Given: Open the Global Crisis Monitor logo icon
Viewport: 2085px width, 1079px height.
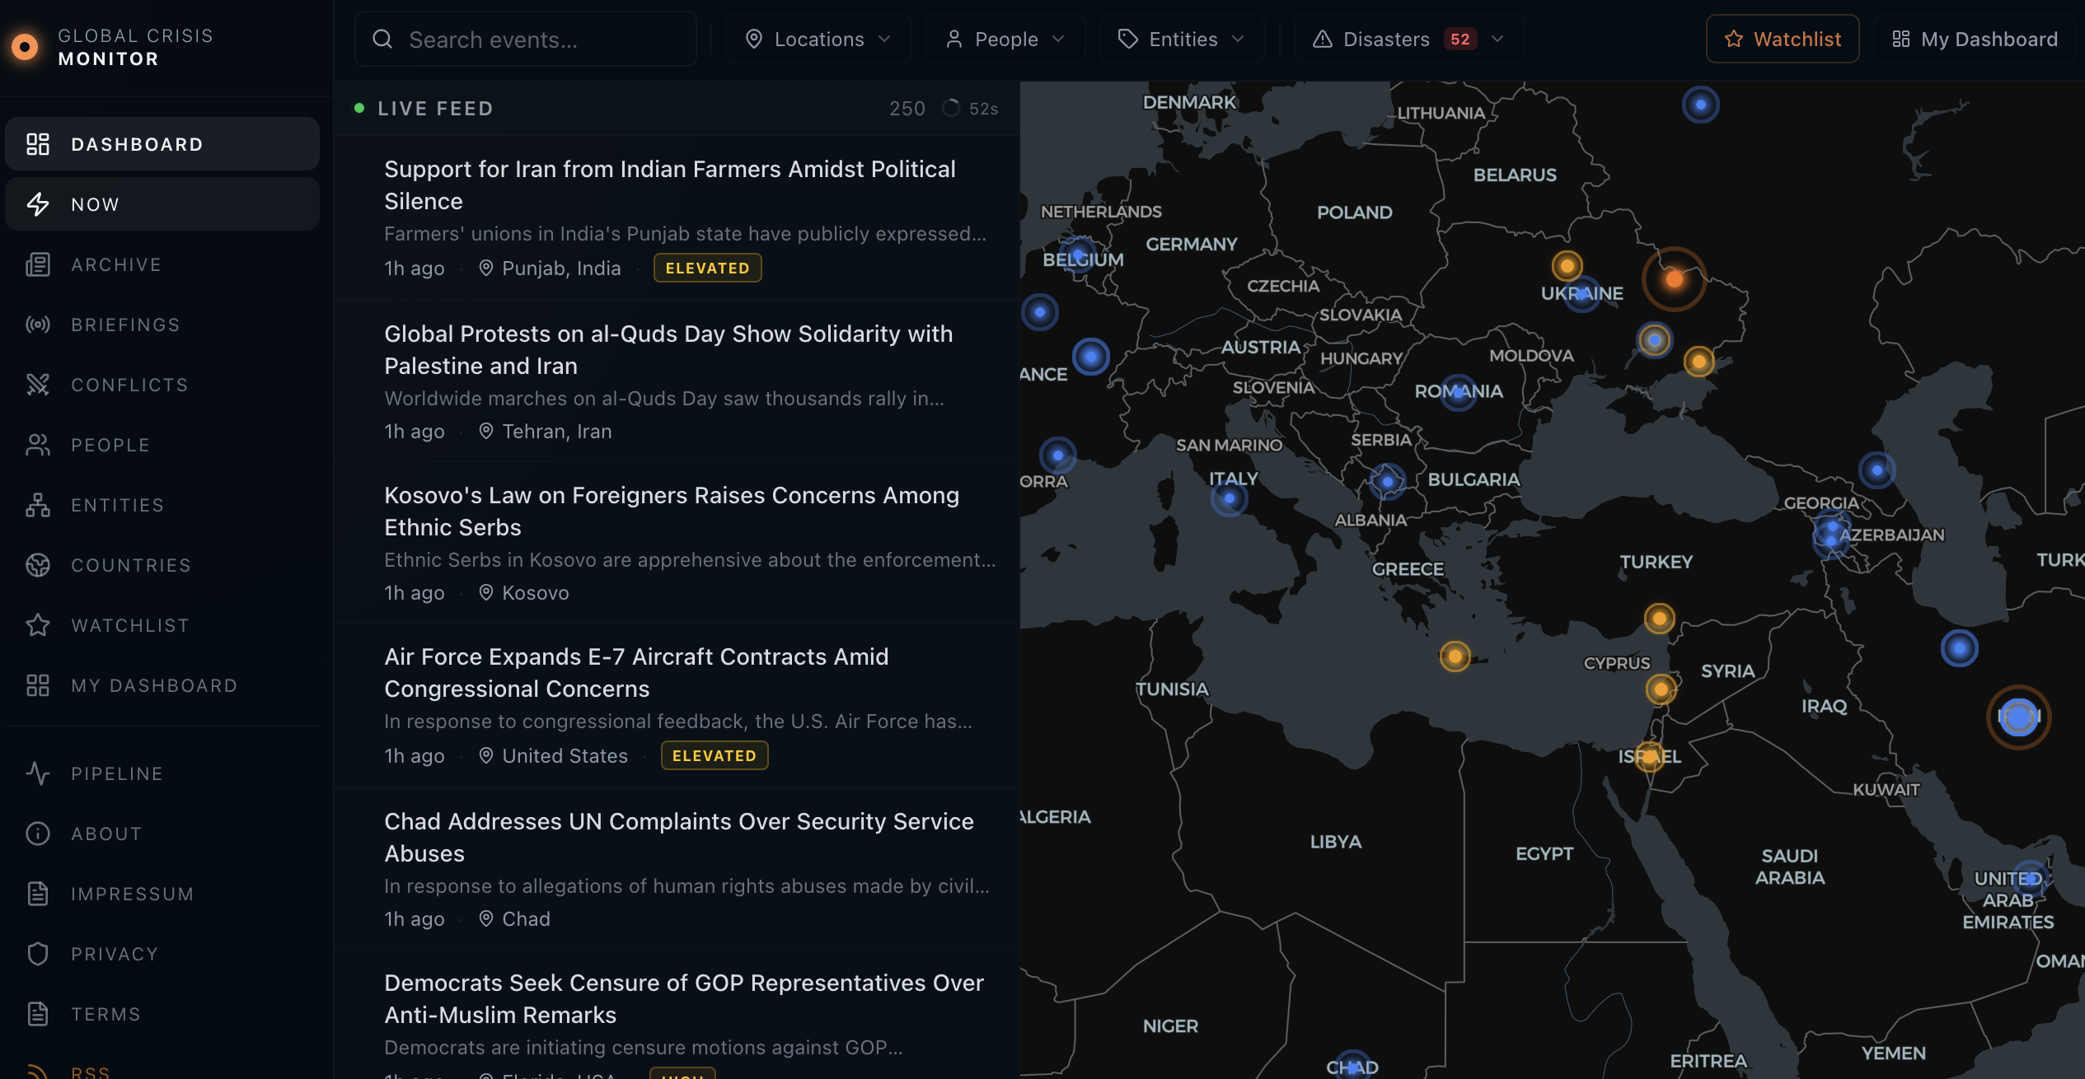Looking at the screenshot, I should pos(24,46).
